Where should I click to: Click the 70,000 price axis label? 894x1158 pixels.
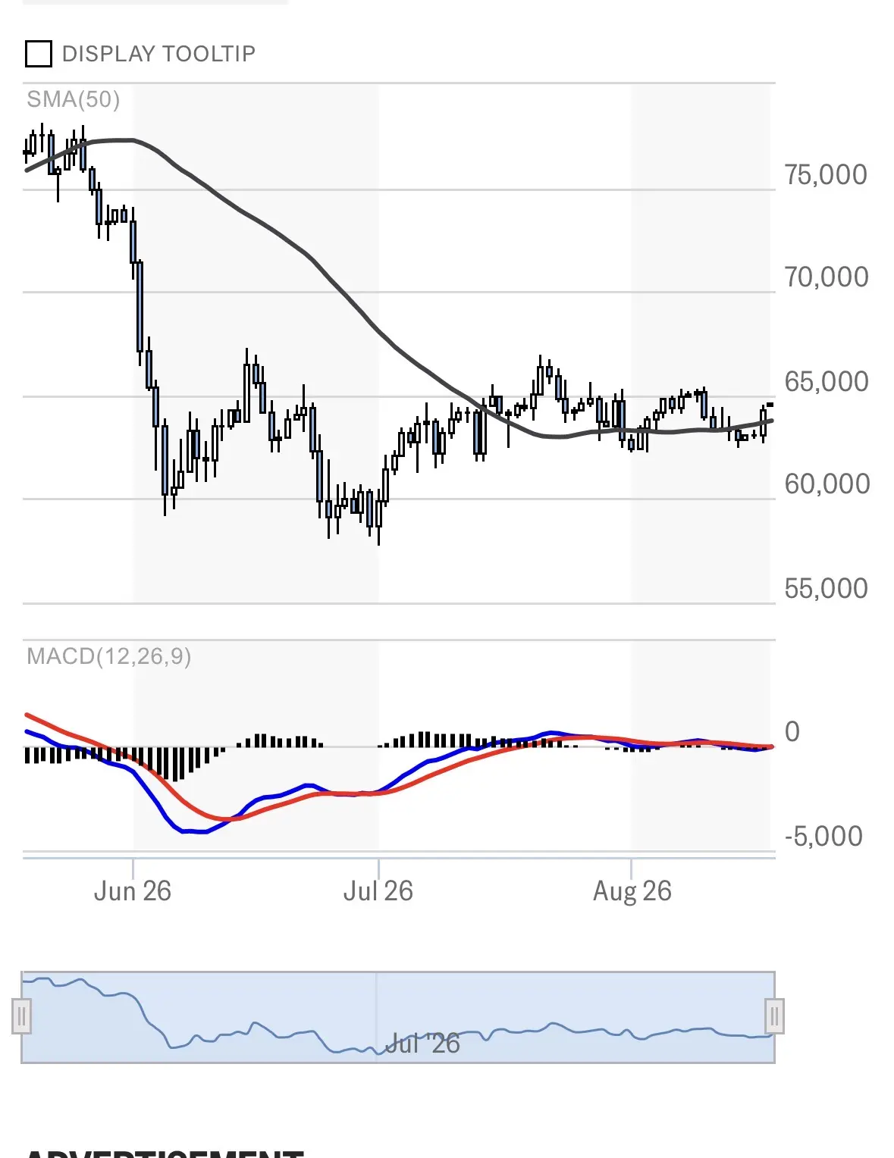coord(827,277)
